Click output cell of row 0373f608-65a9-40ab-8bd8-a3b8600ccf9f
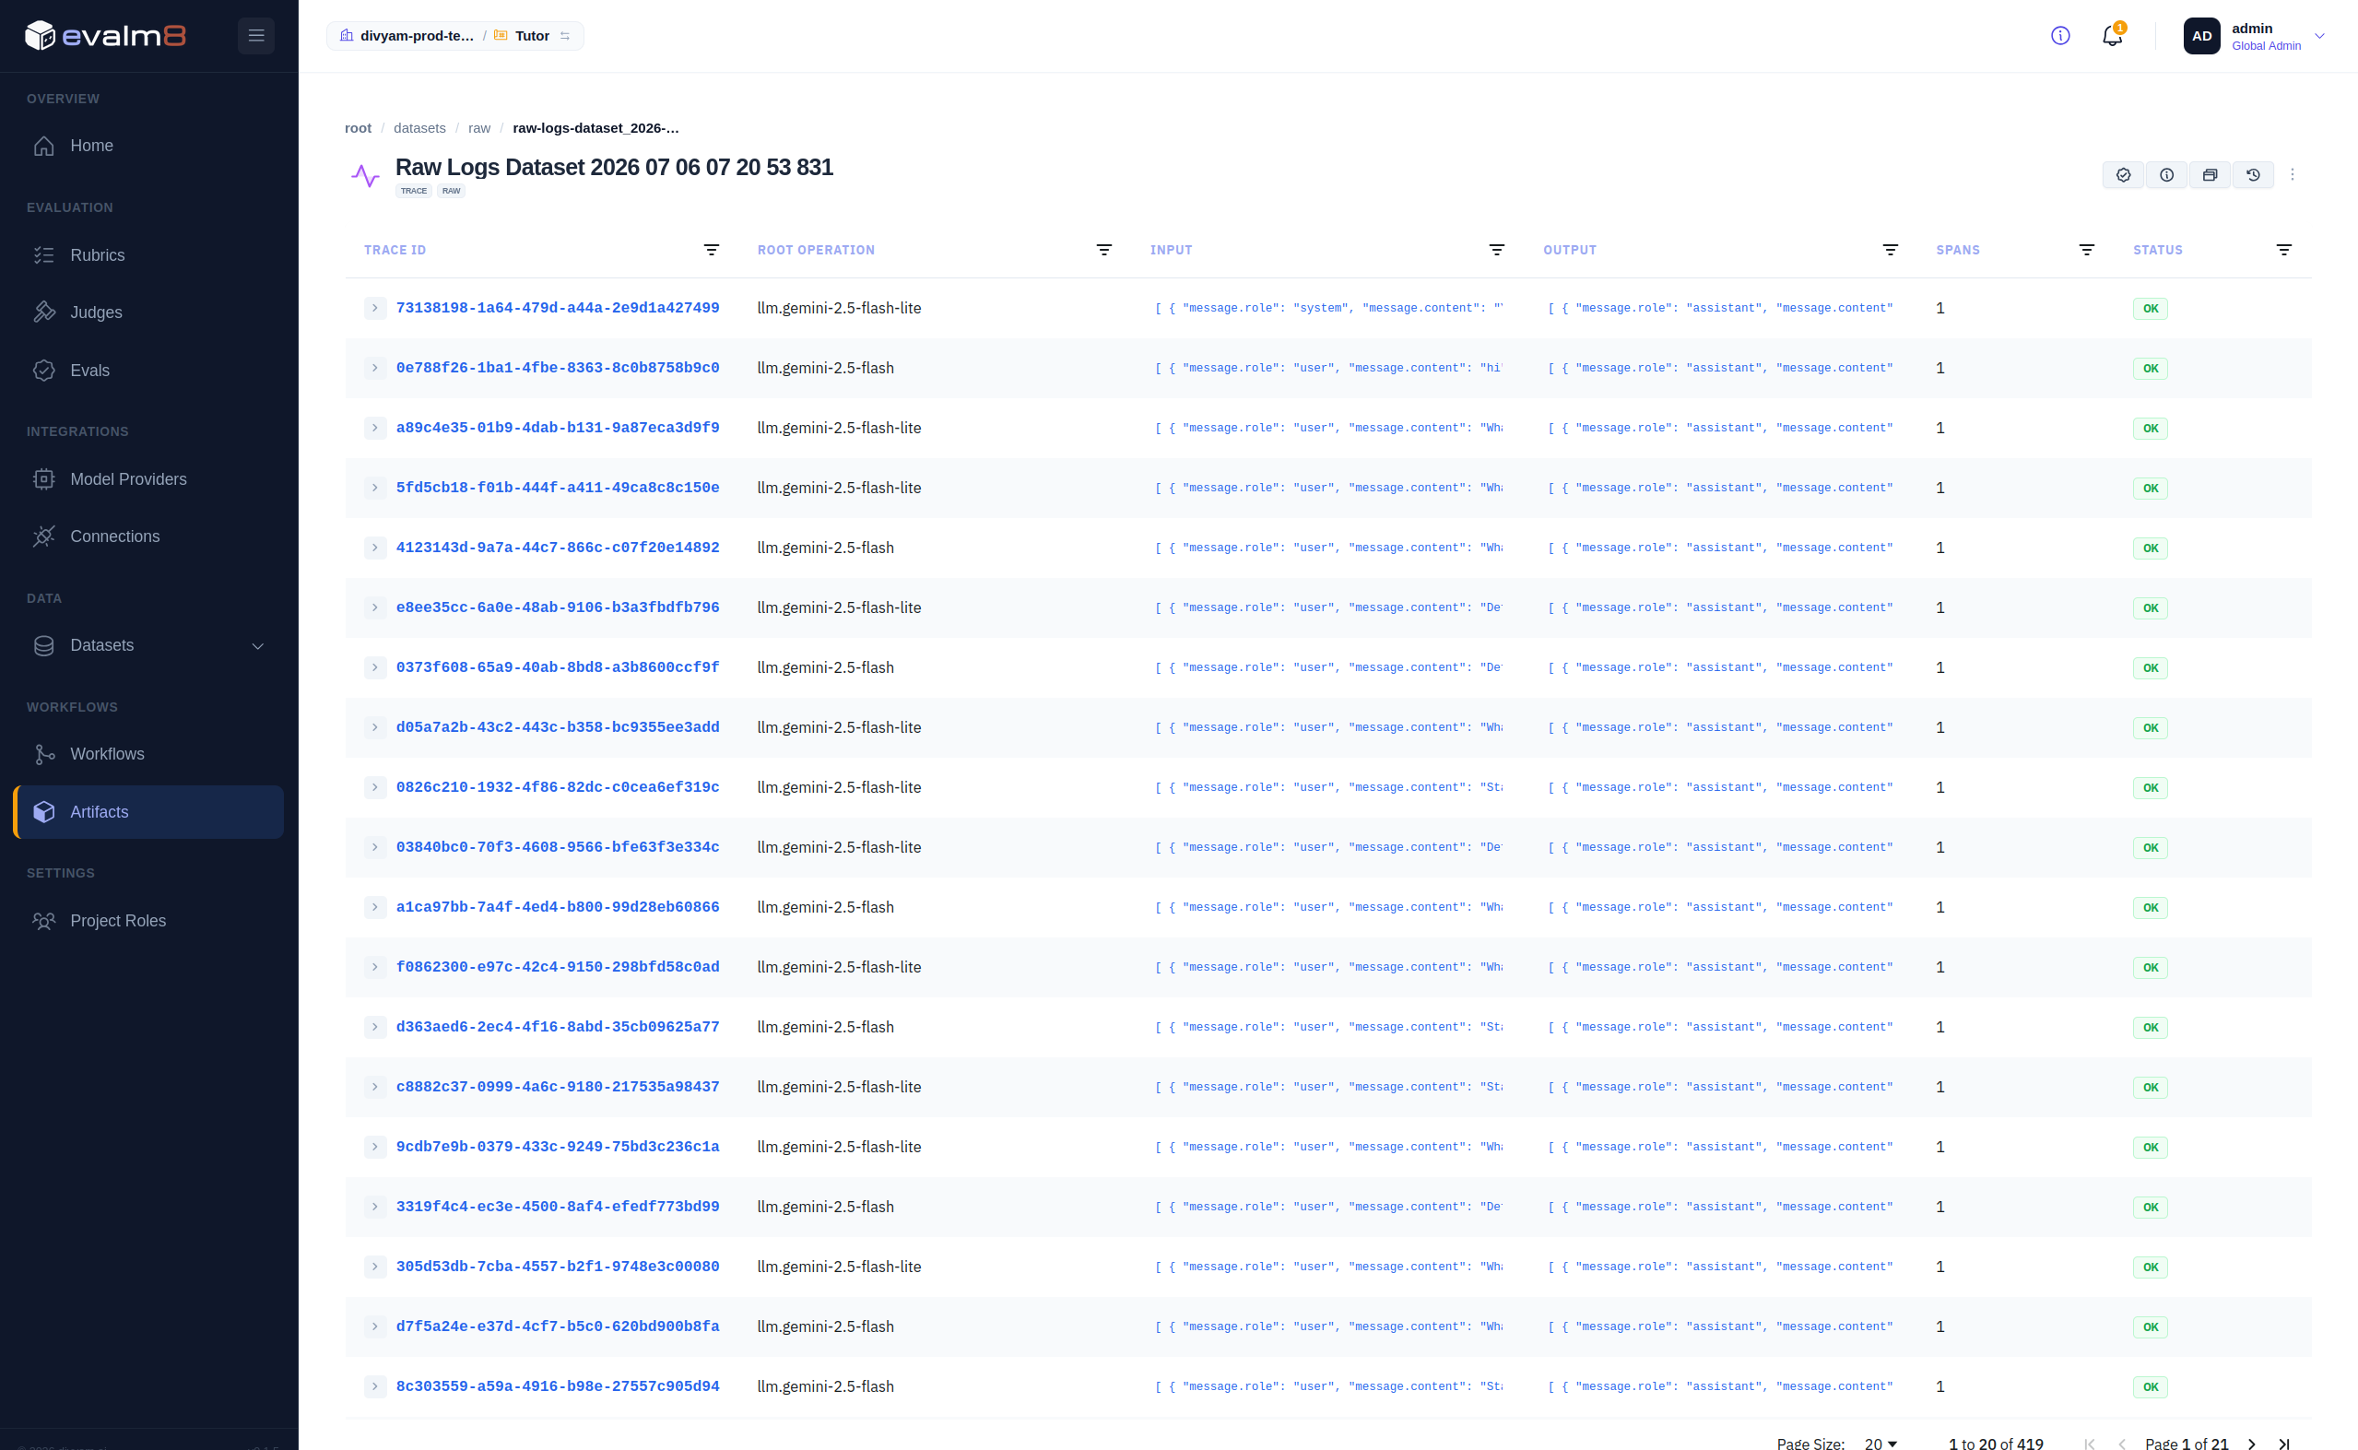The image size is (2358, 1450). pyautogui.click(x=1720, y=667)
